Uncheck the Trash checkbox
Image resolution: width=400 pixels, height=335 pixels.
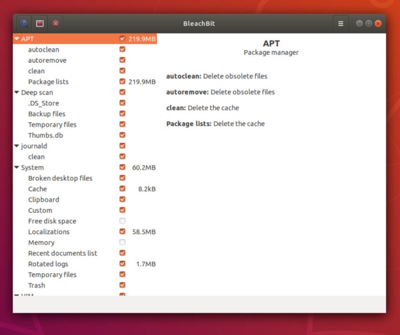122,285
